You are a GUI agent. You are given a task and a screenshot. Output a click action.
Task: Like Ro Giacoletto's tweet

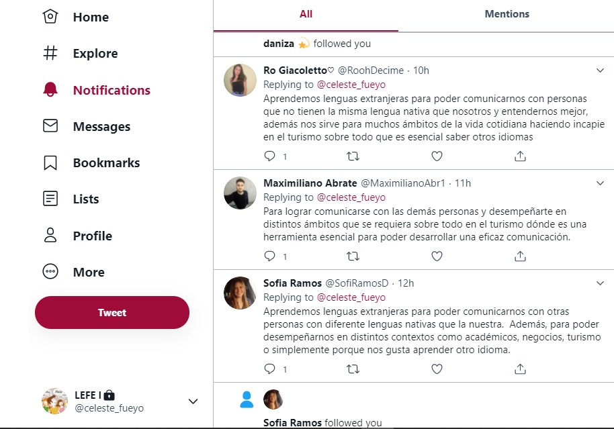click(437, 156)
